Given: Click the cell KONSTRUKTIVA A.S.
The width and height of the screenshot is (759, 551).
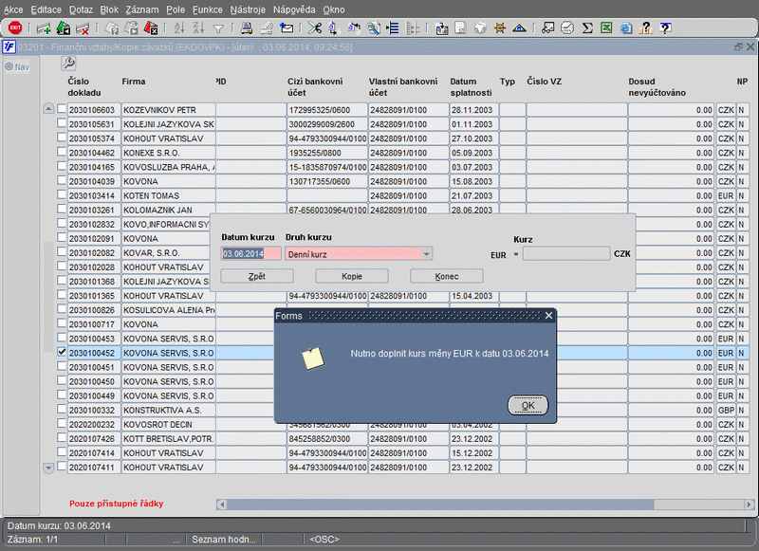Looking at the screenshot, I should [168, 411].
